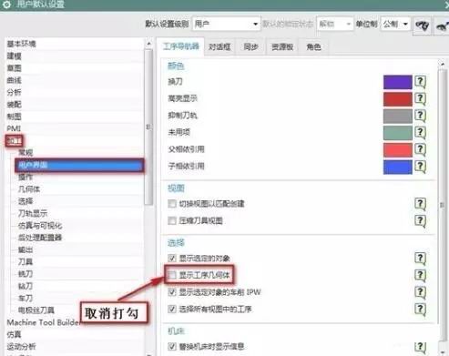Select 常规 under 加工
This screenshot has height=356, width=449.
tap(26, 153)
